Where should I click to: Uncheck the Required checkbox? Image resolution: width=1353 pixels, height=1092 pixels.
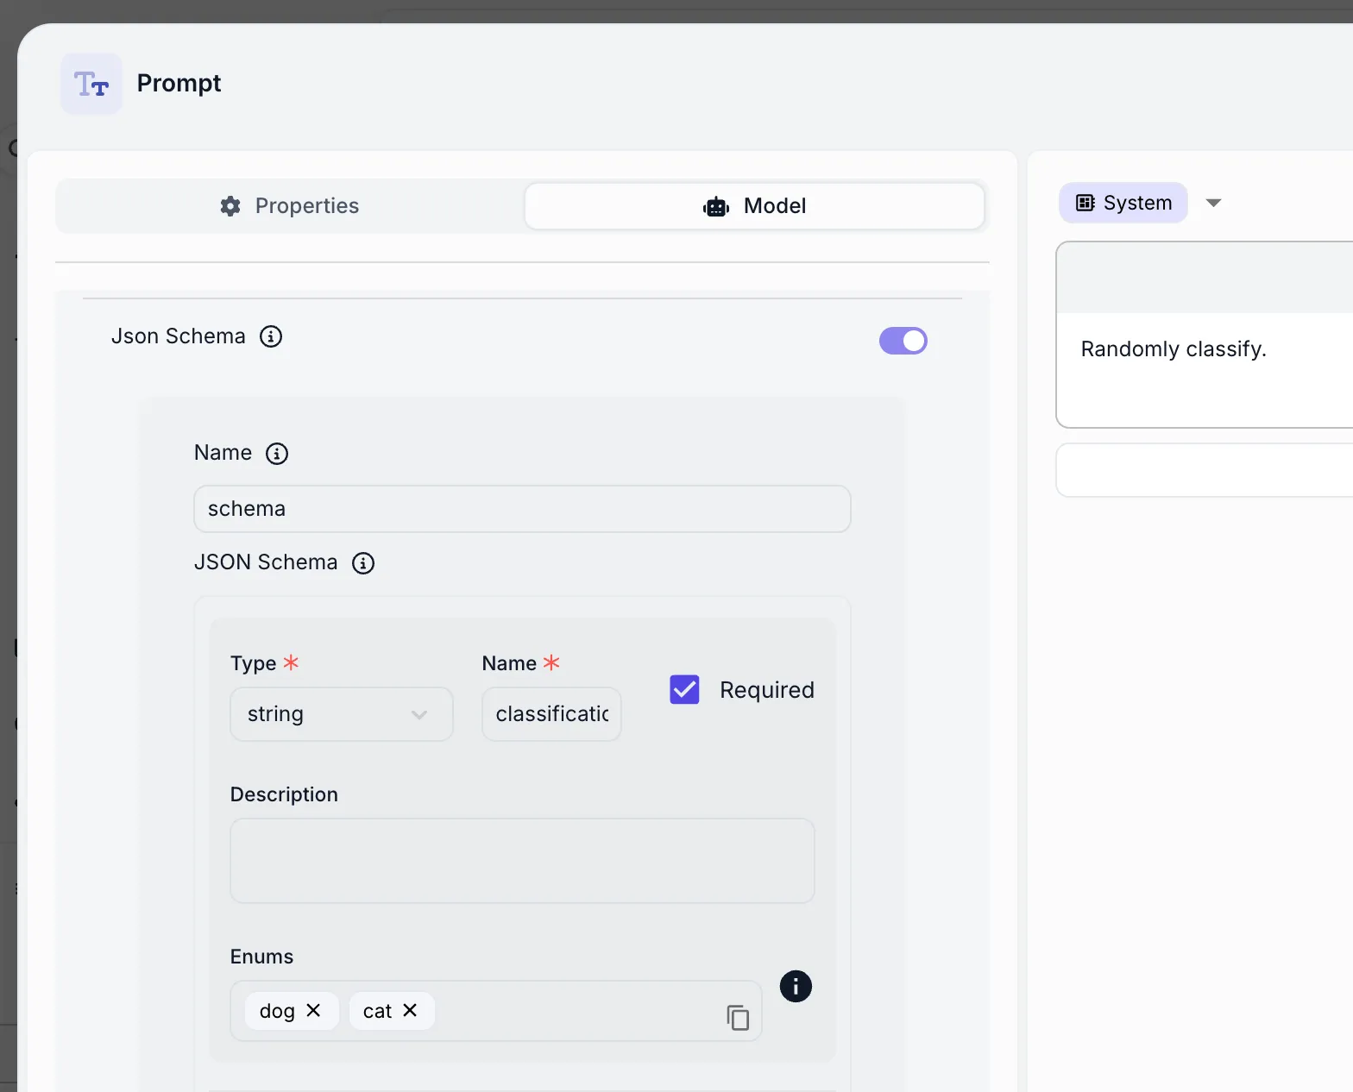(684, 689)
